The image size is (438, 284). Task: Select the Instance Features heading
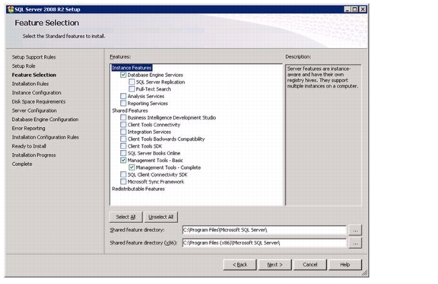pyautogui.click(x=132, y=68)
